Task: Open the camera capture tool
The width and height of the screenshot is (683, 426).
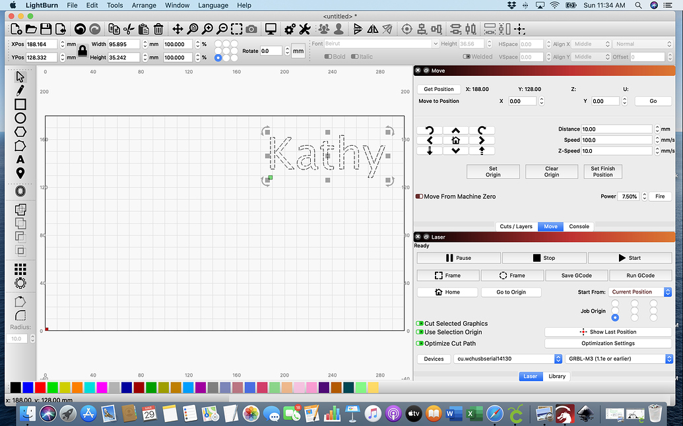Action: pos(251,29)
